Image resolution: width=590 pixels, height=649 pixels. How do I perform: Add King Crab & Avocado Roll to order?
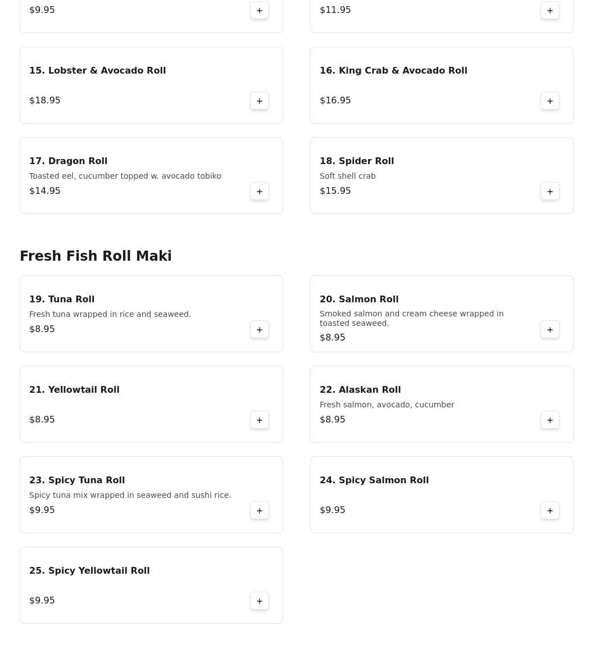550,101
